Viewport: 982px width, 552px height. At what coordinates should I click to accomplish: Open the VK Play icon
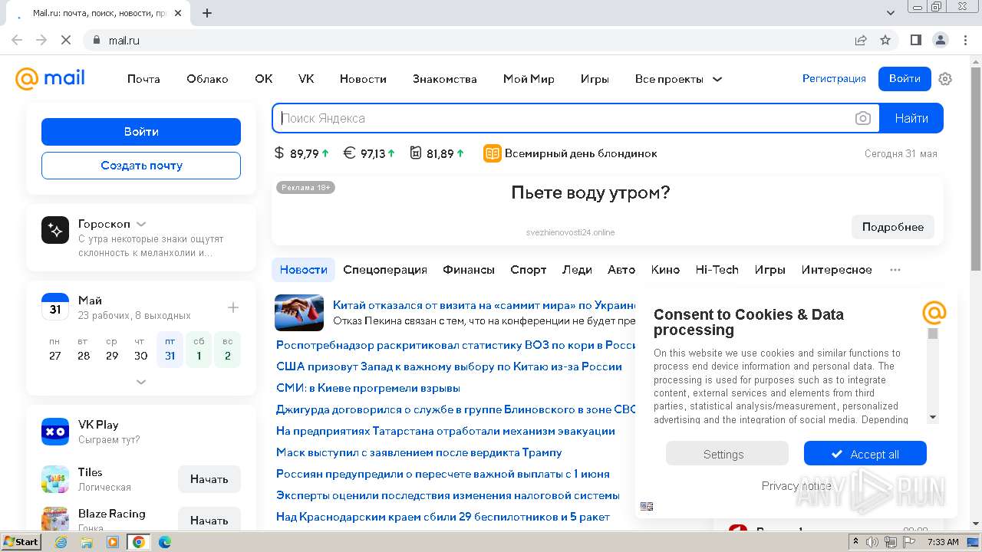pyautogui.click(x=55, y=432)
